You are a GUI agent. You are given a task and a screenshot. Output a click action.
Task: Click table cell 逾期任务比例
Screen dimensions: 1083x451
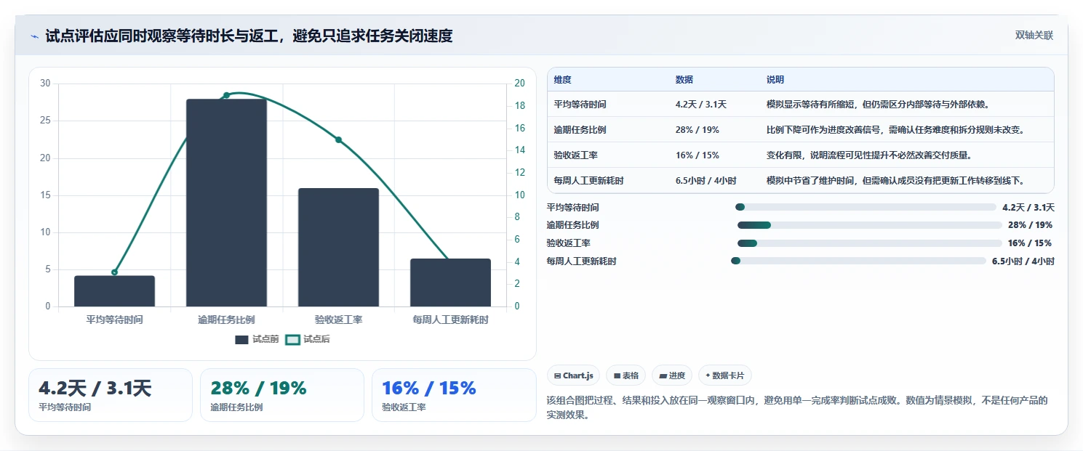[580, 130]
